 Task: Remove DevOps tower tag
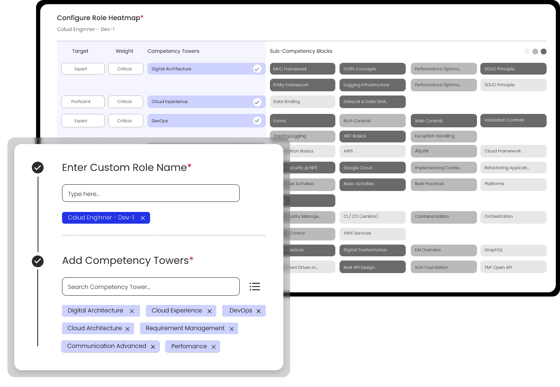(259, 311)
